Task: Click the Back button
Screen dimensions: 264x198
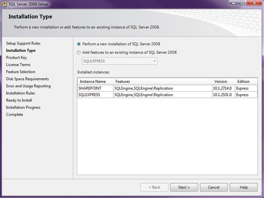Action: click(x=154, y=187)
